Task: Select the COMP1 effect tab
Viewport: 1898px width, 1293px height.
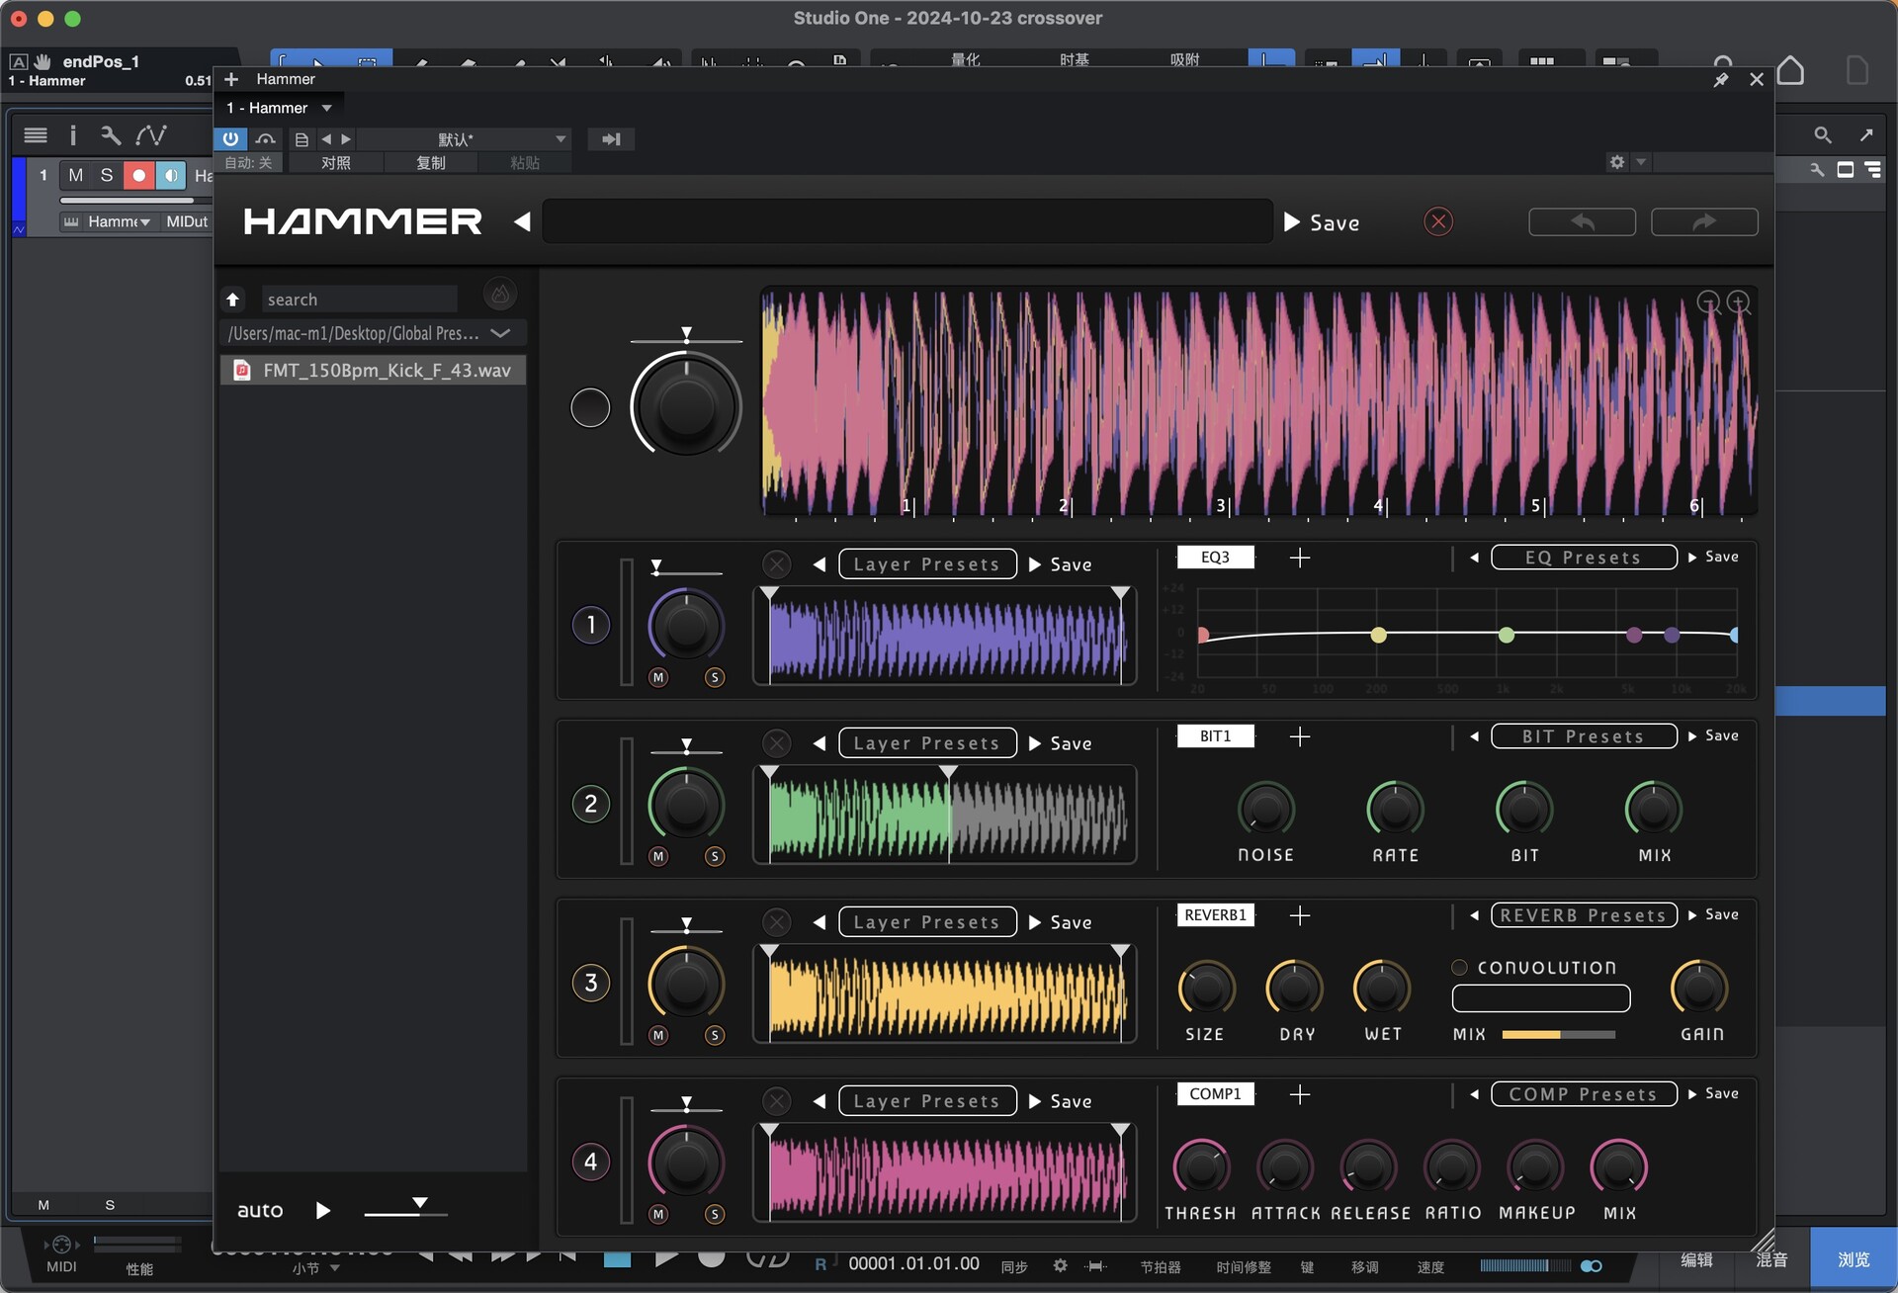Action: 1215,1094
